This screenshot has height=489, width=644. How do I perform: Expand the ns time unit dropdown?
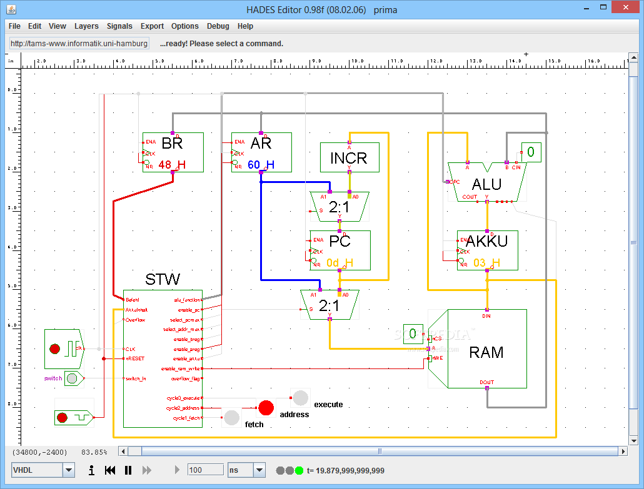(x=259, y=470)
